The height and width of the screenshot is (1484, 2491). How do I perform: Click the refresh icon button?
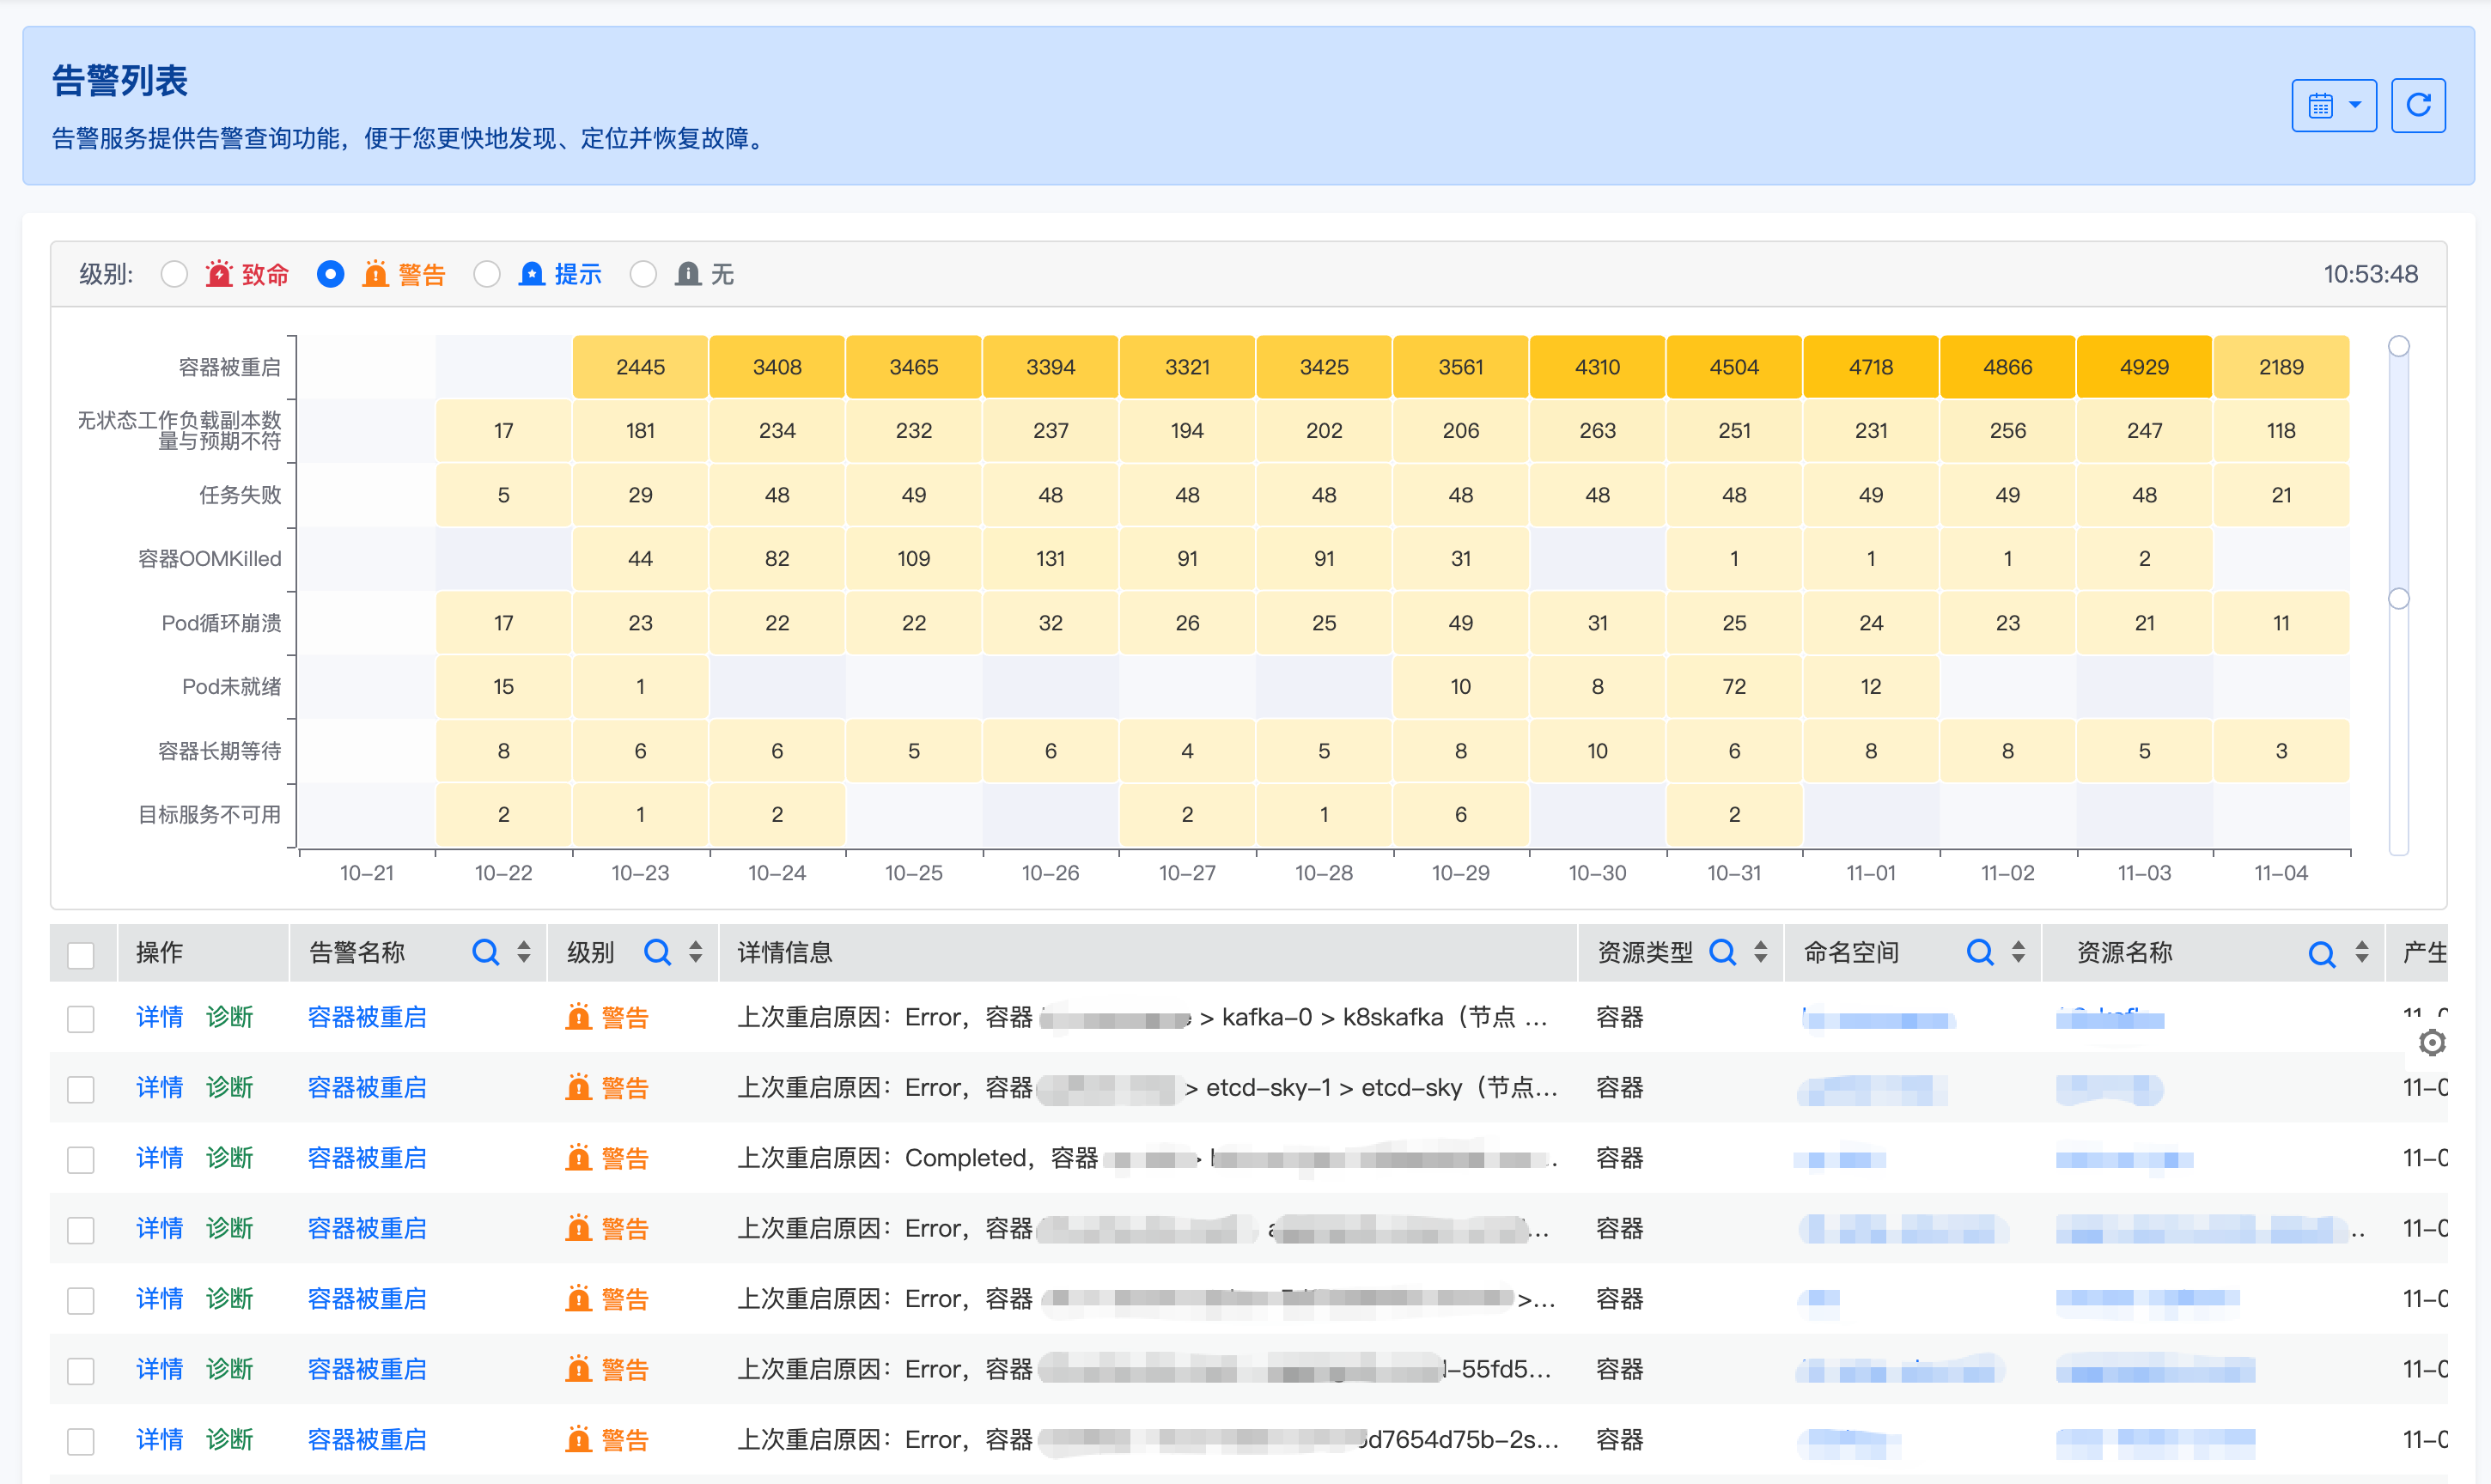point(2417,105)
